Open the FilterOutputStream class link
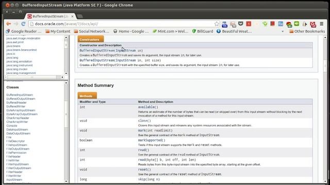 pyautogui.click(x=19, y=168)
